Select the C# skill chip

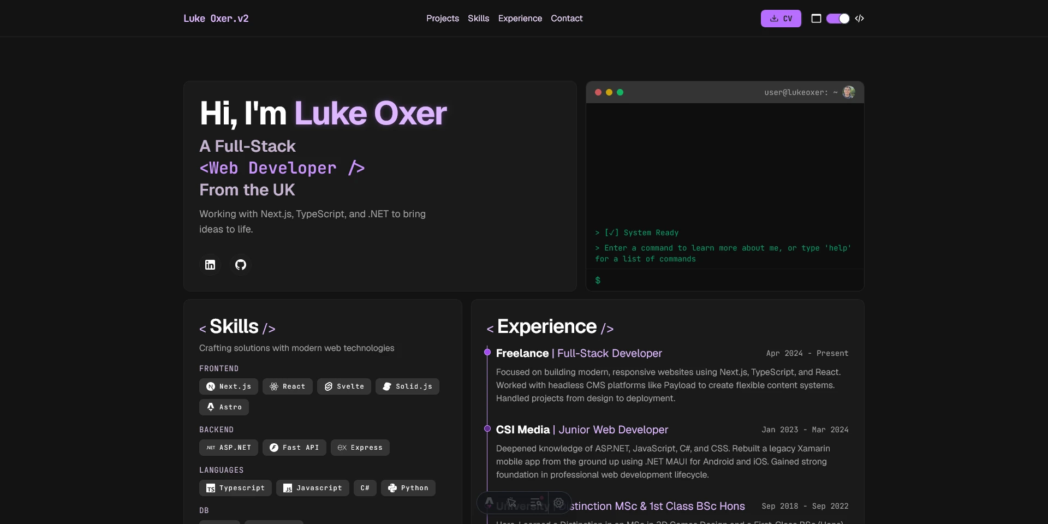click(365, 488)
